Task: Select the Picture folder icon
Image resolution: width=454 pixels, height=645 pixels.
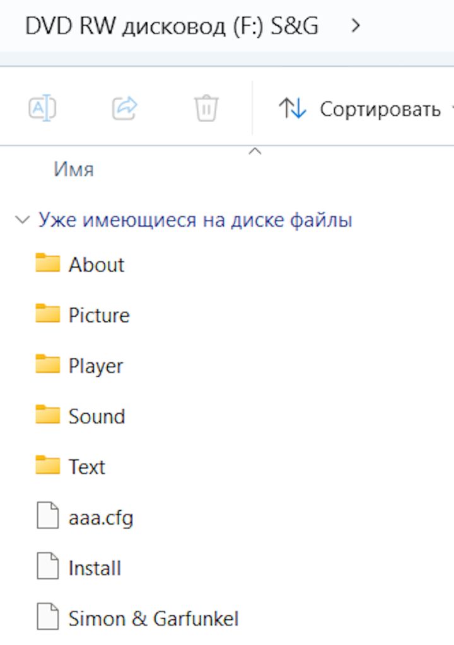Action: (48, 314)
